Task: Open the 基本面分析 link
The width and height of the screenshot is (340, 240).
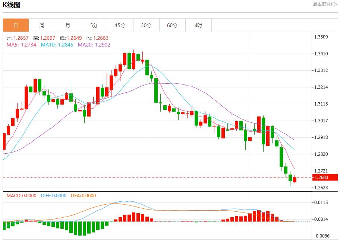Action: (x=325, y=4)
